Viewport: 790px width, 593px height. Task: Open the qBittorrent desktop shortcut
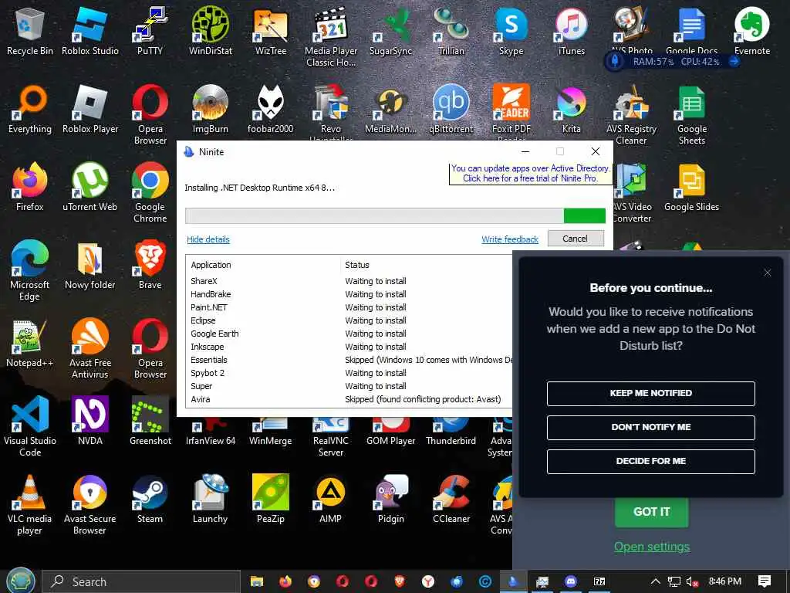click(x=451, y=109)
